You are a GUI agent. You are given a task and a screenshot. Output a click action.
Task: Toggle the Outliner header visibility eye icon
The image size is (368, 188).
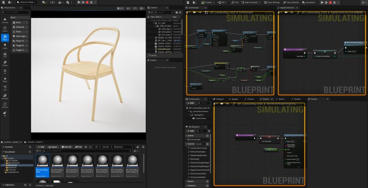(x=148, y=17)
